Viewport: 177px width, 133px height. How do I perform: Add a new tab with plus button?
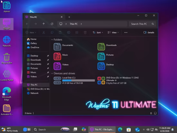point(69,17)
